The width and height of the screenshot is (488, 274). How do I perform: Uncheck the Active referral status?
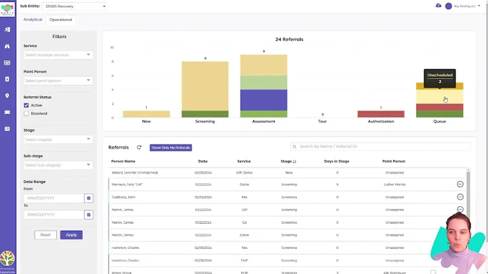[26, 105]
